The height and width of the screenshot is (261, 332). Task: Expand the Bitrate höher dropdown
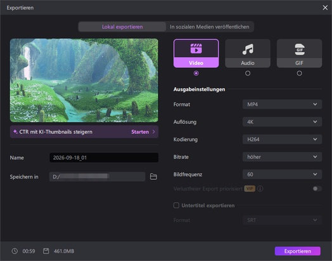tap(282, 157)
